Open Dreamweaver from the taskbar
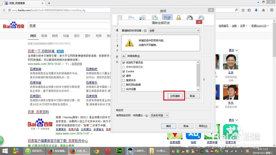The width and height of the screenshot is (276, 155). click(x=119, y=151)
